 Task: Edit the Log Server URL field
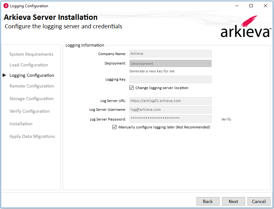(170, 101)
